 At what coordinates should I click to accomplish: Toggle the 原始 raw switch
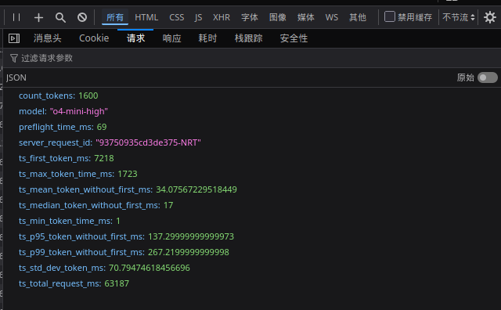coord(487,77)
